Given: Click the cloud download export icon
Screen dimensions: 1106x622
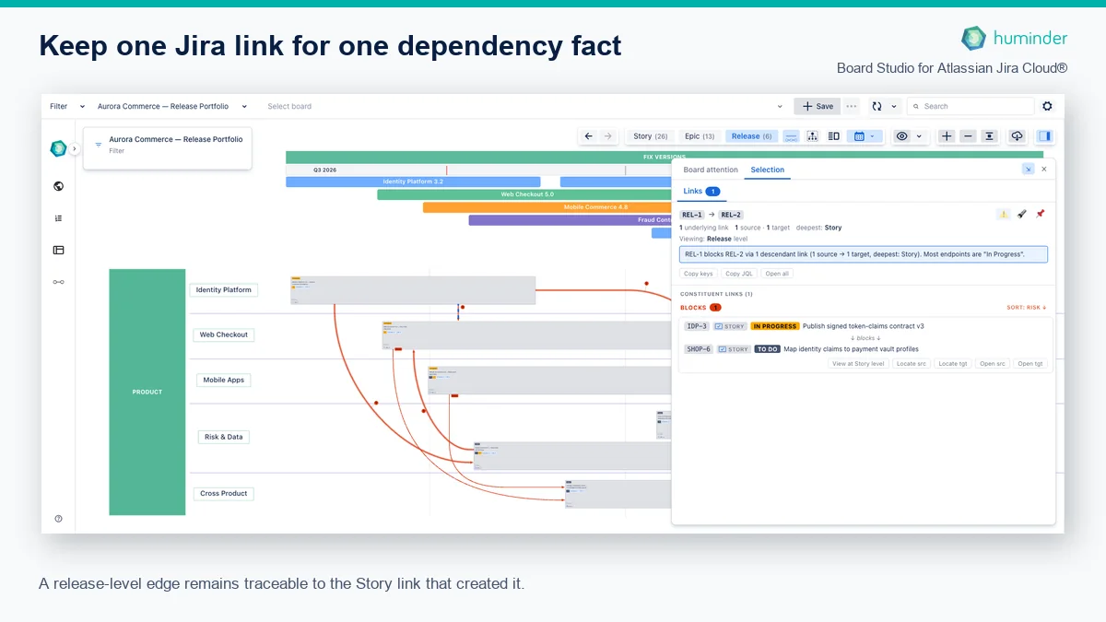Looking at the screenshot, I should (x=1017, y=136).
